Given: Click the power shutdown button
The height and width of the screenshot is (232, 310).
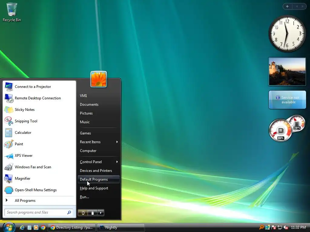Looking at the screenshot, I should click(x=83, y=213).
